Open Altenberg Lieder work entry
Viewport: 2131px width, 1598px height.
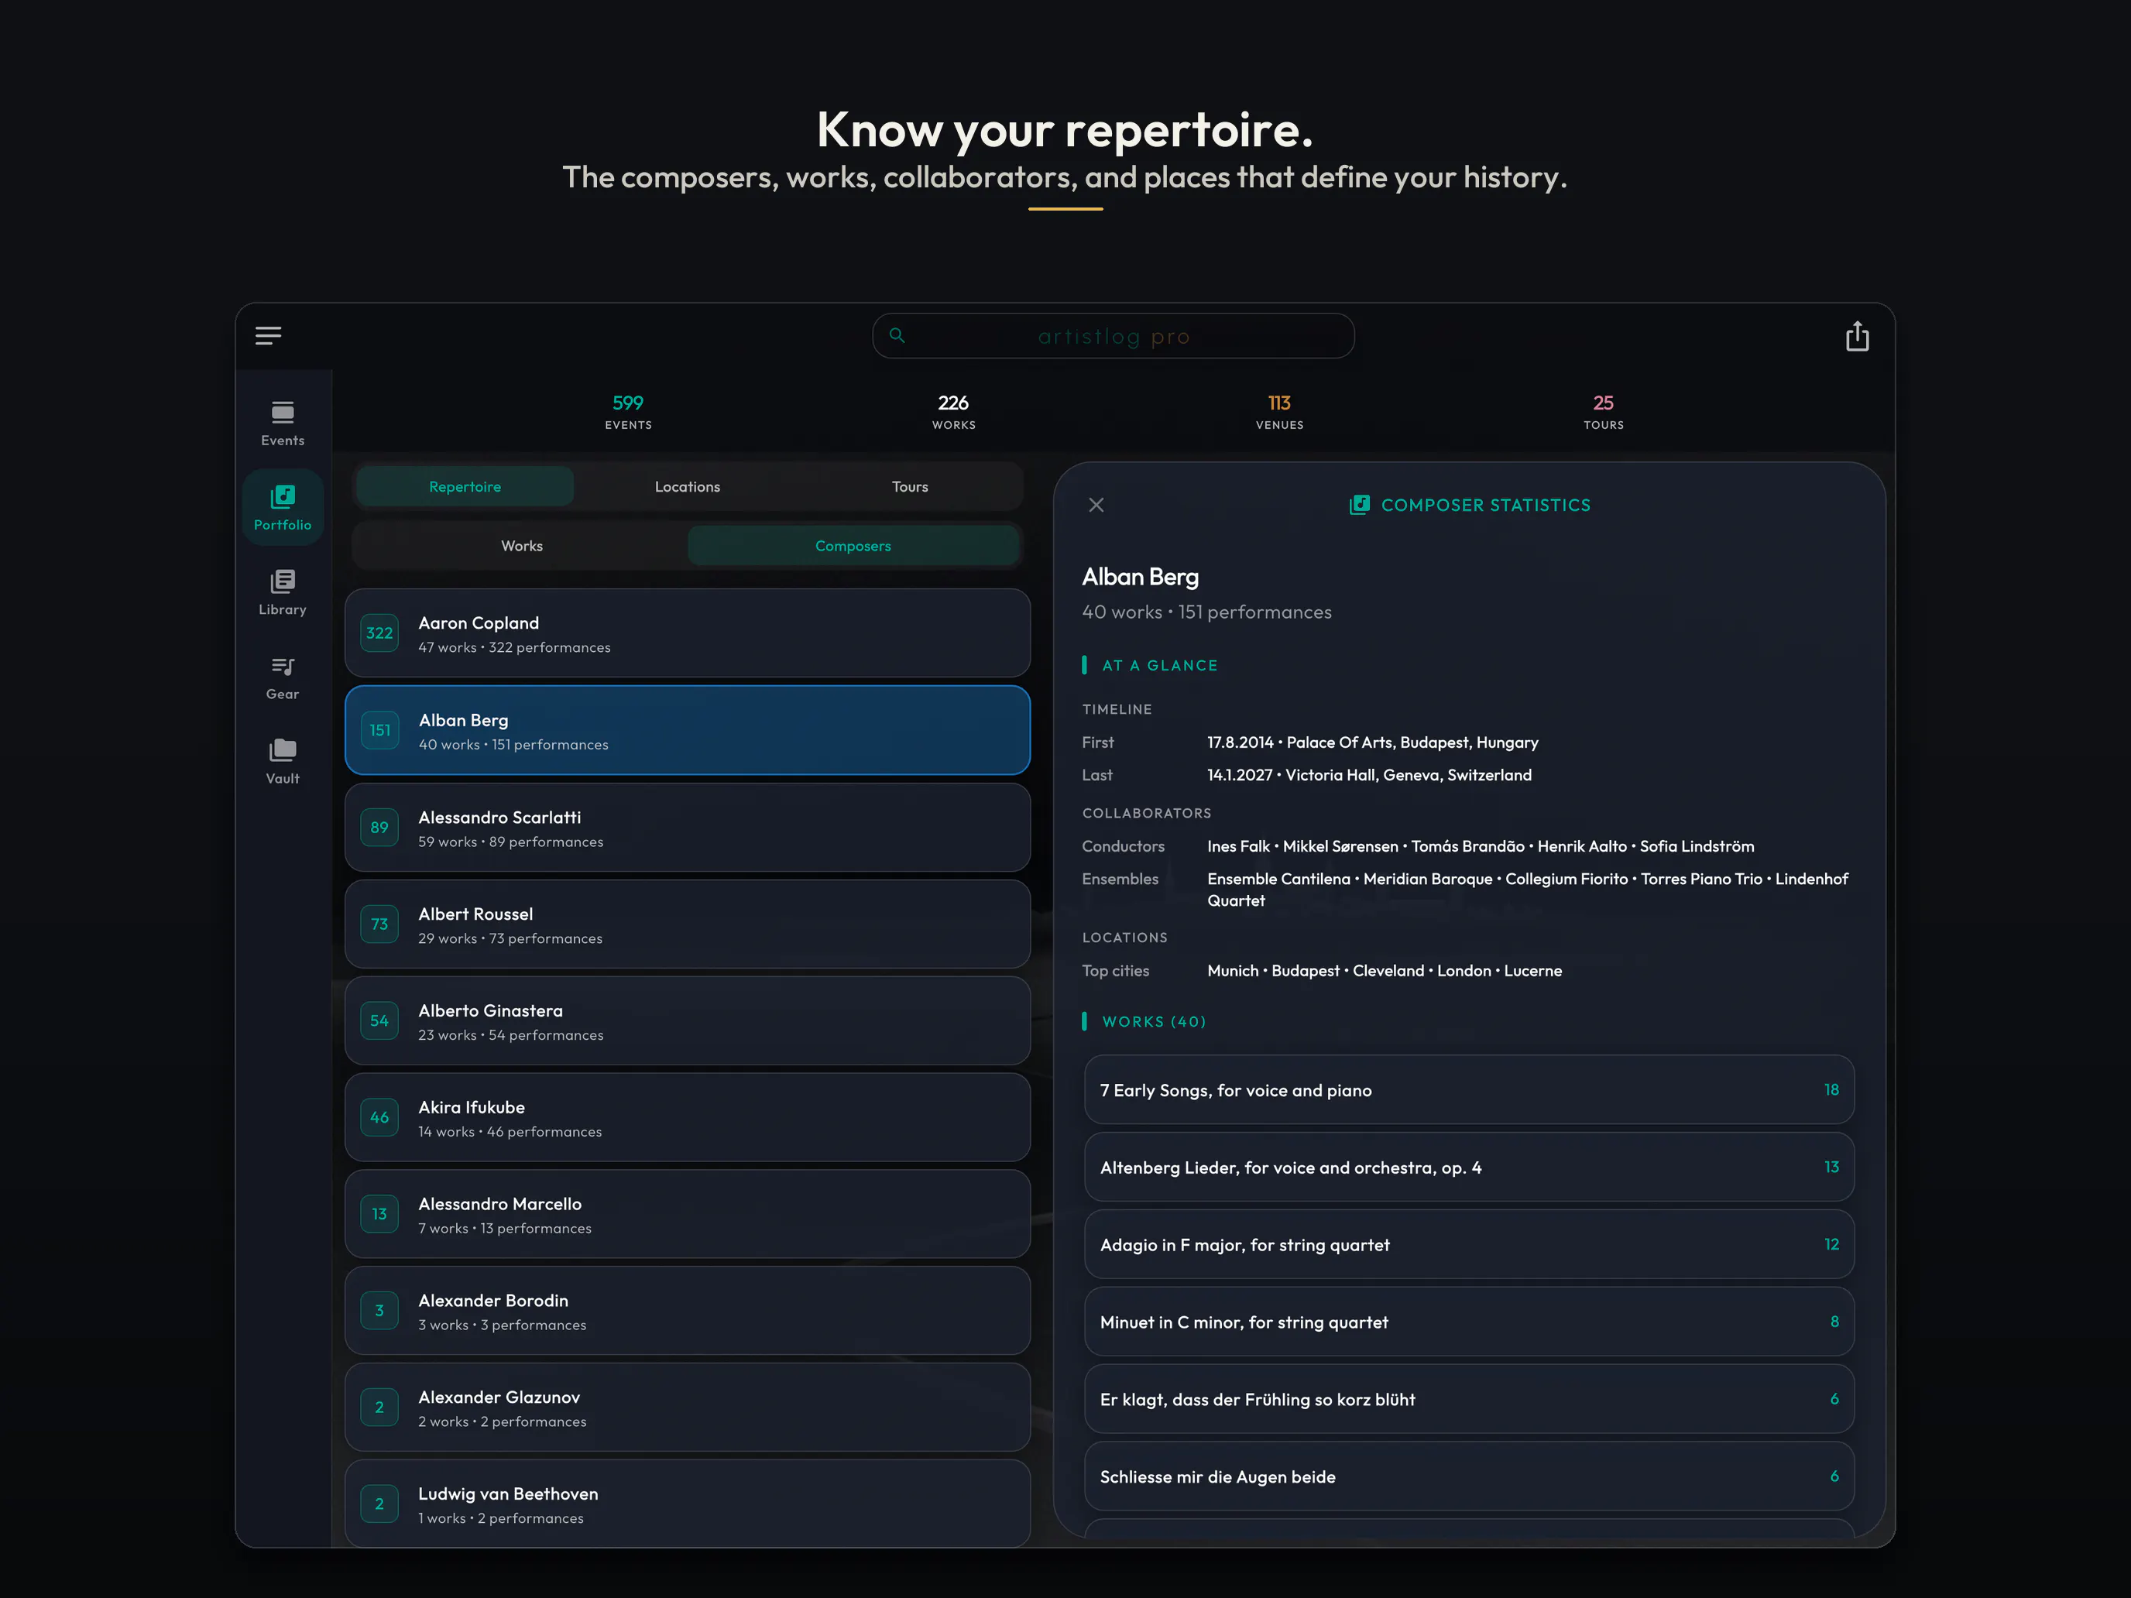pos(1468,1167)
